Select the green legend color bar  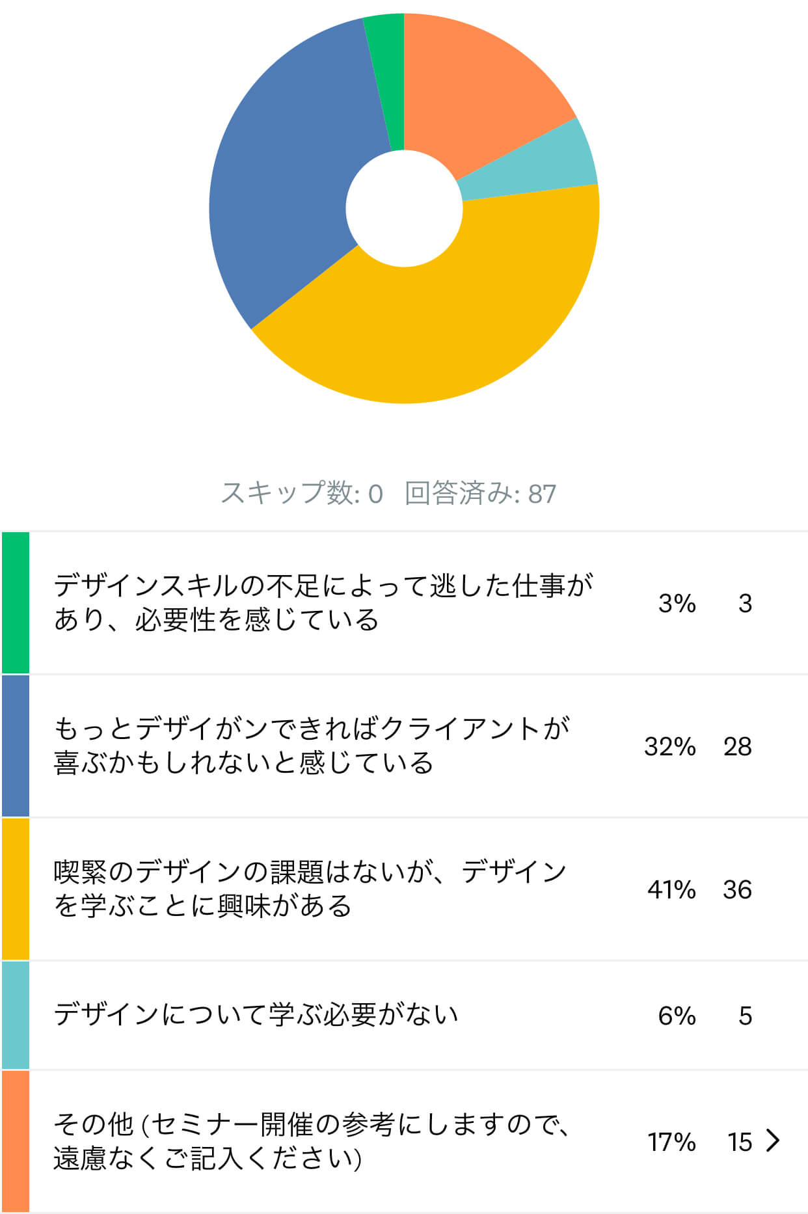(x=16, y=602)
